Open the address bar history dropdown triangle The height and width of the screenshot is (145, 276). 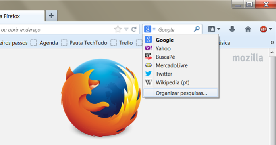pyautogui.click(x=126, y=29)
